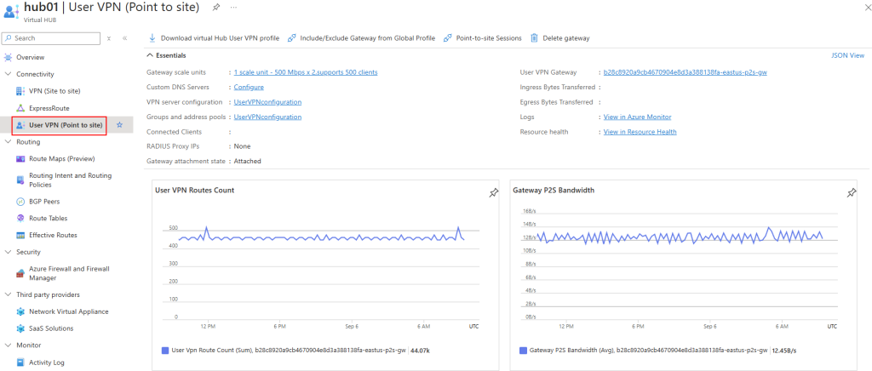
Task: Click the Route Maps (Preview) icon
Action: (x=20, y=159)
